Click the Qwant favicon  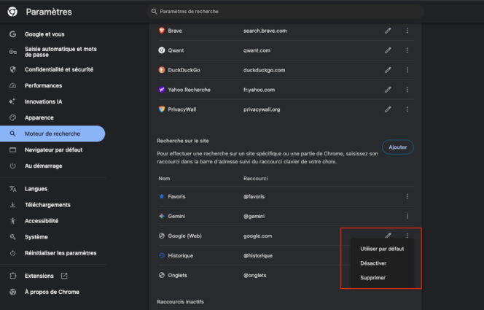(x=161, y=50)
